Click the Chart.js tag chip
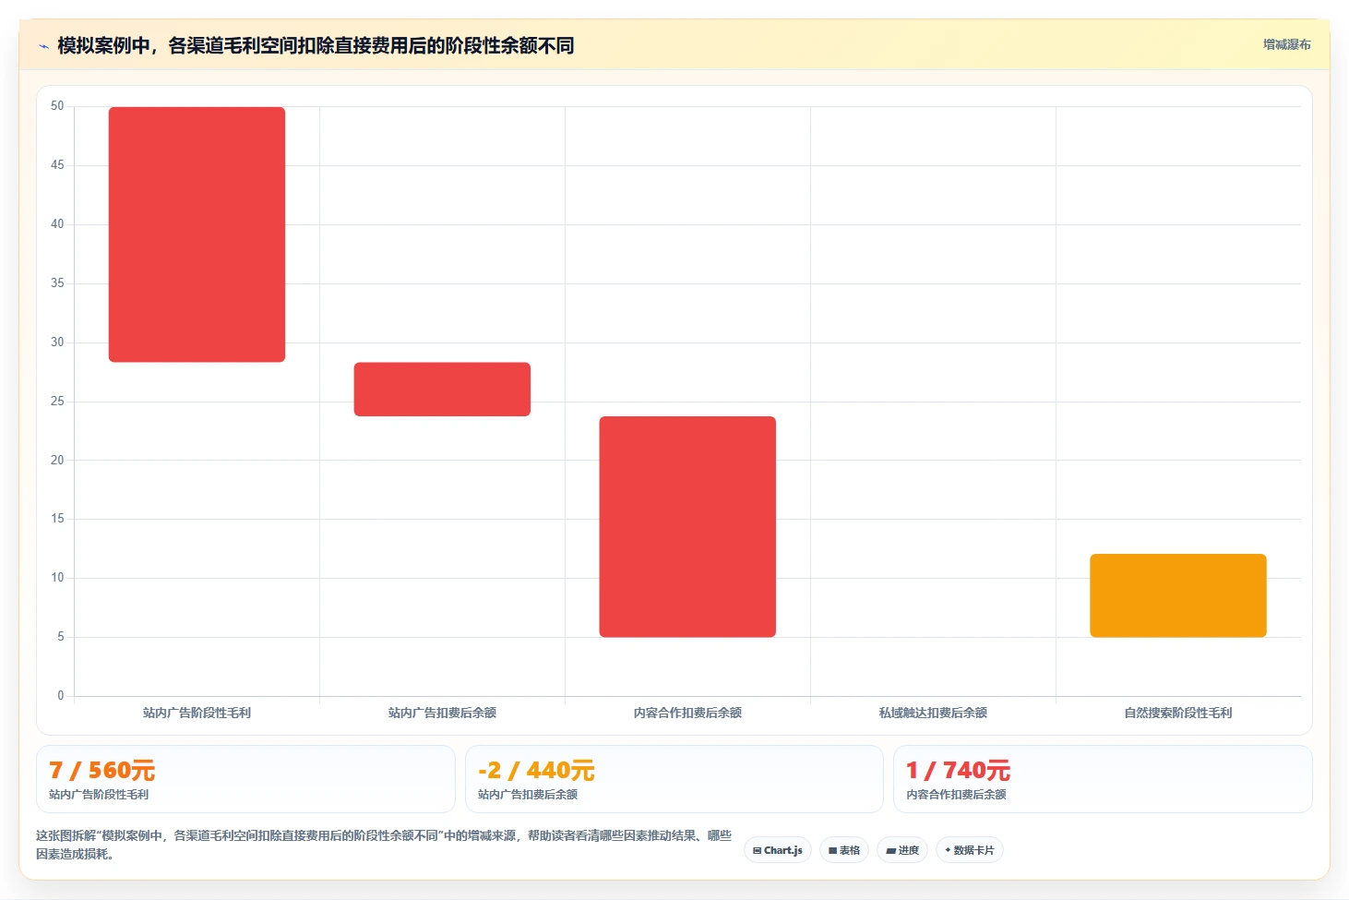Viewport: 1349px width, 900px height. click(x=778, y=850)
